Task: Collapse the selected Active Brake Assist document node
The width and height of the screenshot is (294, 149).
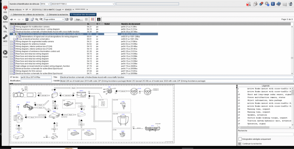Action: [x=14, y=34]
